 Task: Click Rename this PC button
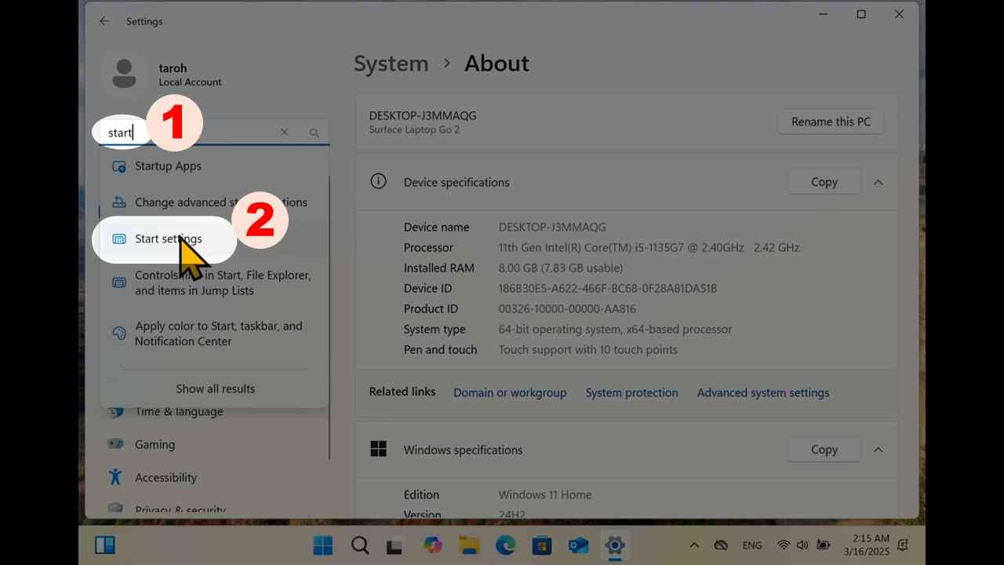point(831,122)
